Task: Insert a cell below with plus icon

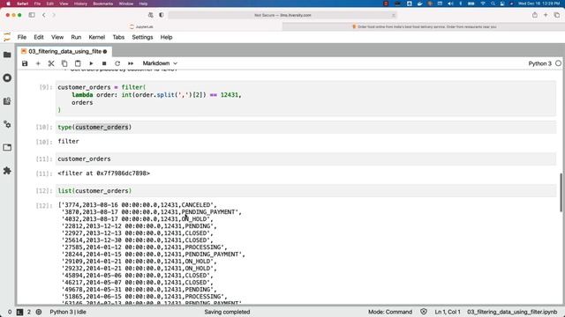Action: point(38,63)
